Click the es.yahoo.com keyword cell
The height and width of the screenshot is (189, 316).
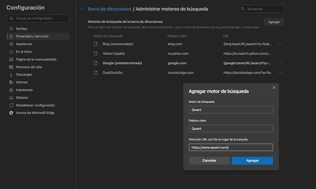[x=178, y=54]
